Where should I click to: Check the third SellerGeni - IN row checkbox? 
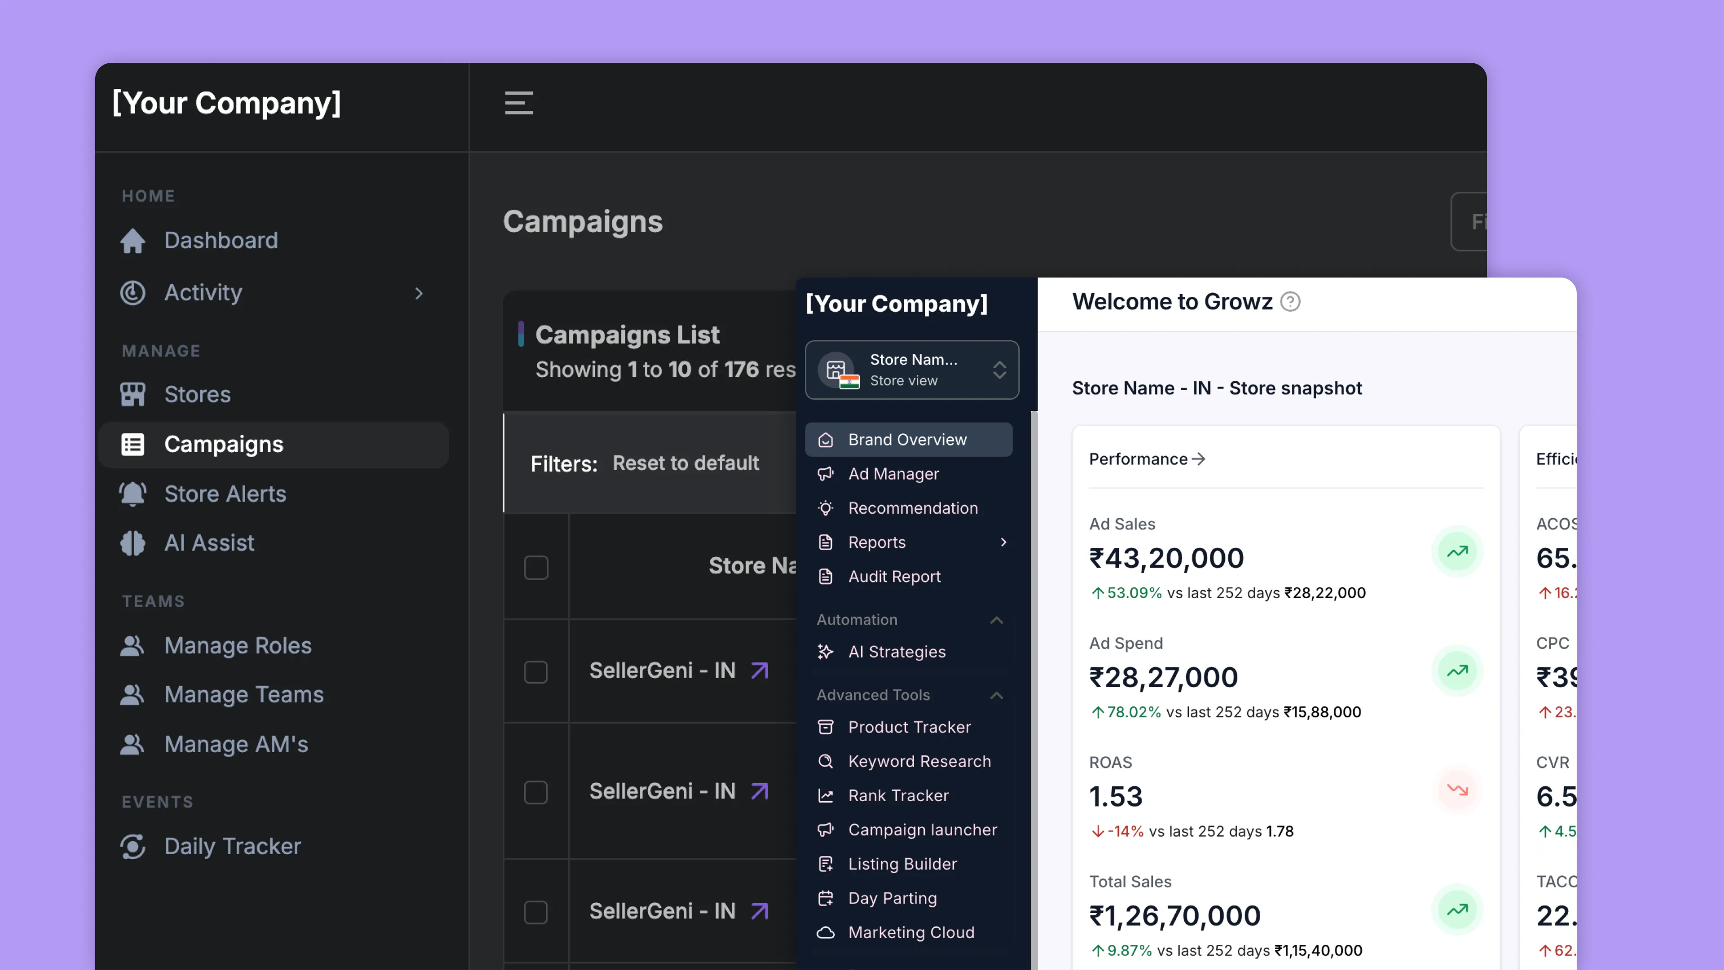[536, 913]
